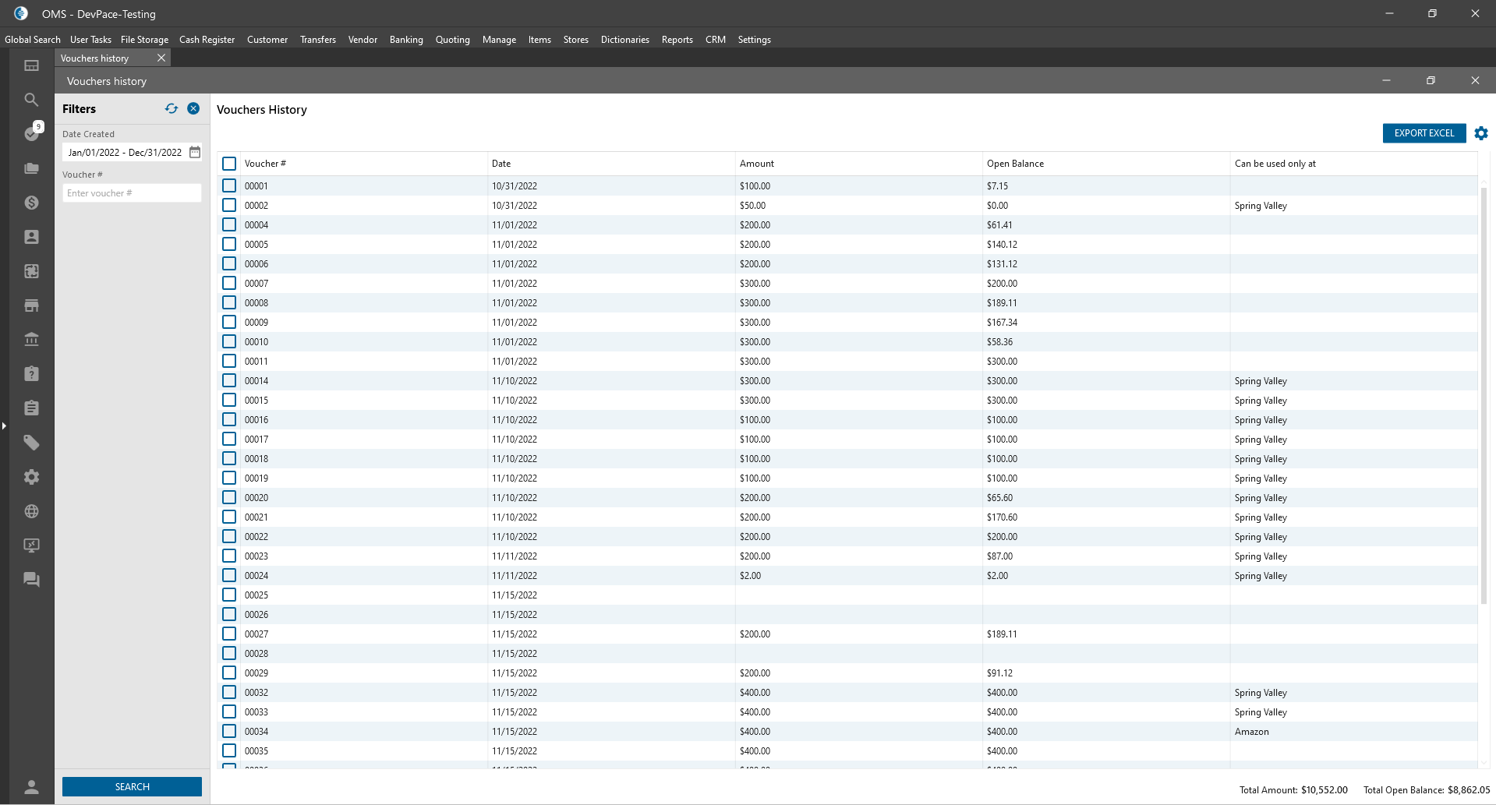
Task: Click the $50.00 amount for voucher 00002
Action: 752,205
